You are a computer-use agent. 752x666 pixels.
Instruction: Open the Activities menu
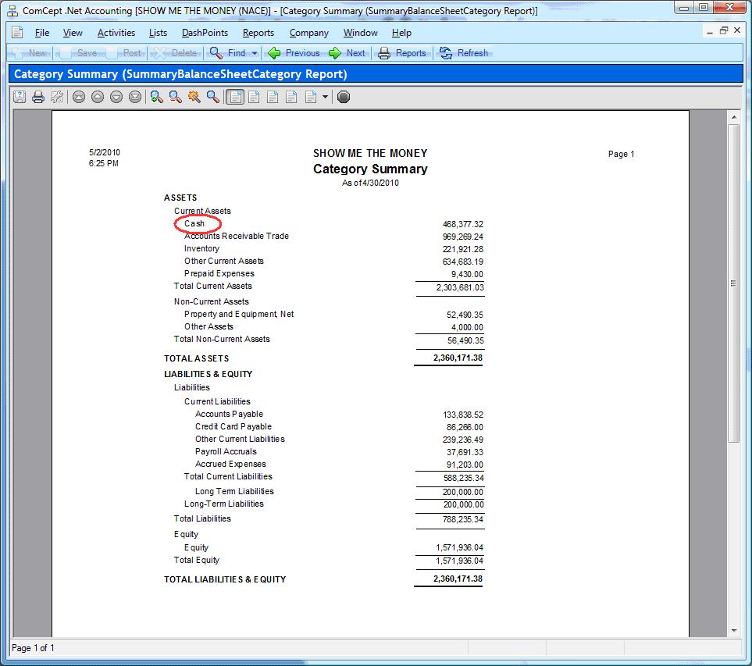pos(116,33)
